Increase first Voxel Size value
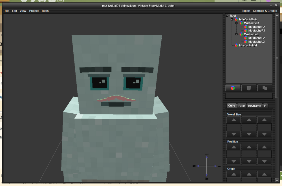The height and width of the screenshot is (186, 282). [233, 120]
